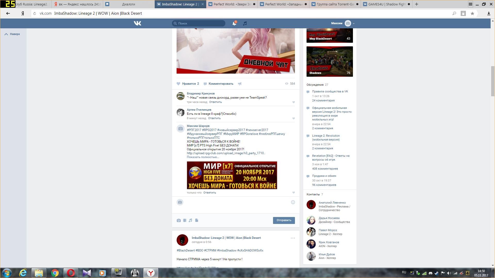Image resolution: width=495 pixels, height=278 pixels.
Task: Like Максим Шаров's comment with heart icon
Action: 293,193
